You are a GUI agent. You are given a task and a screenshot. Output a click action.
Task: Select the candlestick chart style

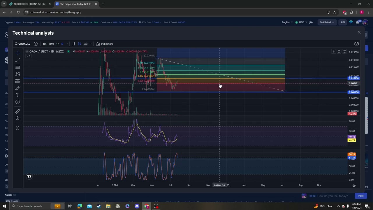coord(79,44)
